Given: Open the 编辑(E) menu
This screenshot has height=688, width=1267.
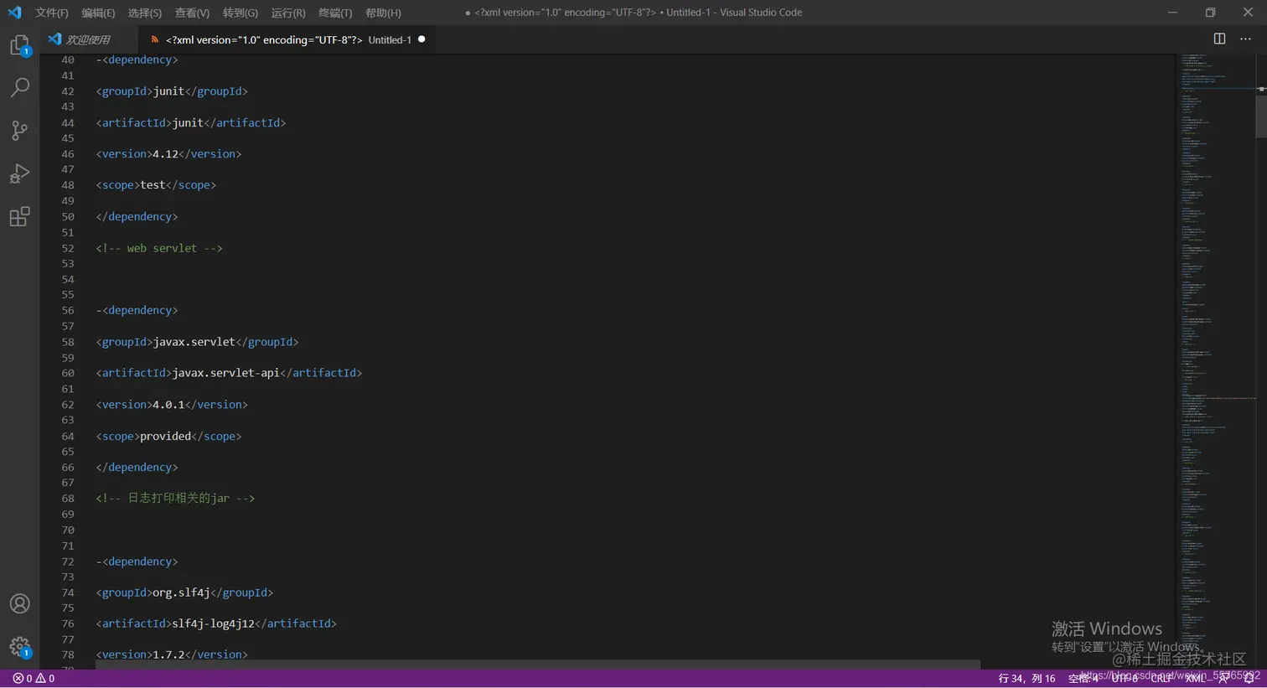Looking at the screenshot, I should 98,13.
